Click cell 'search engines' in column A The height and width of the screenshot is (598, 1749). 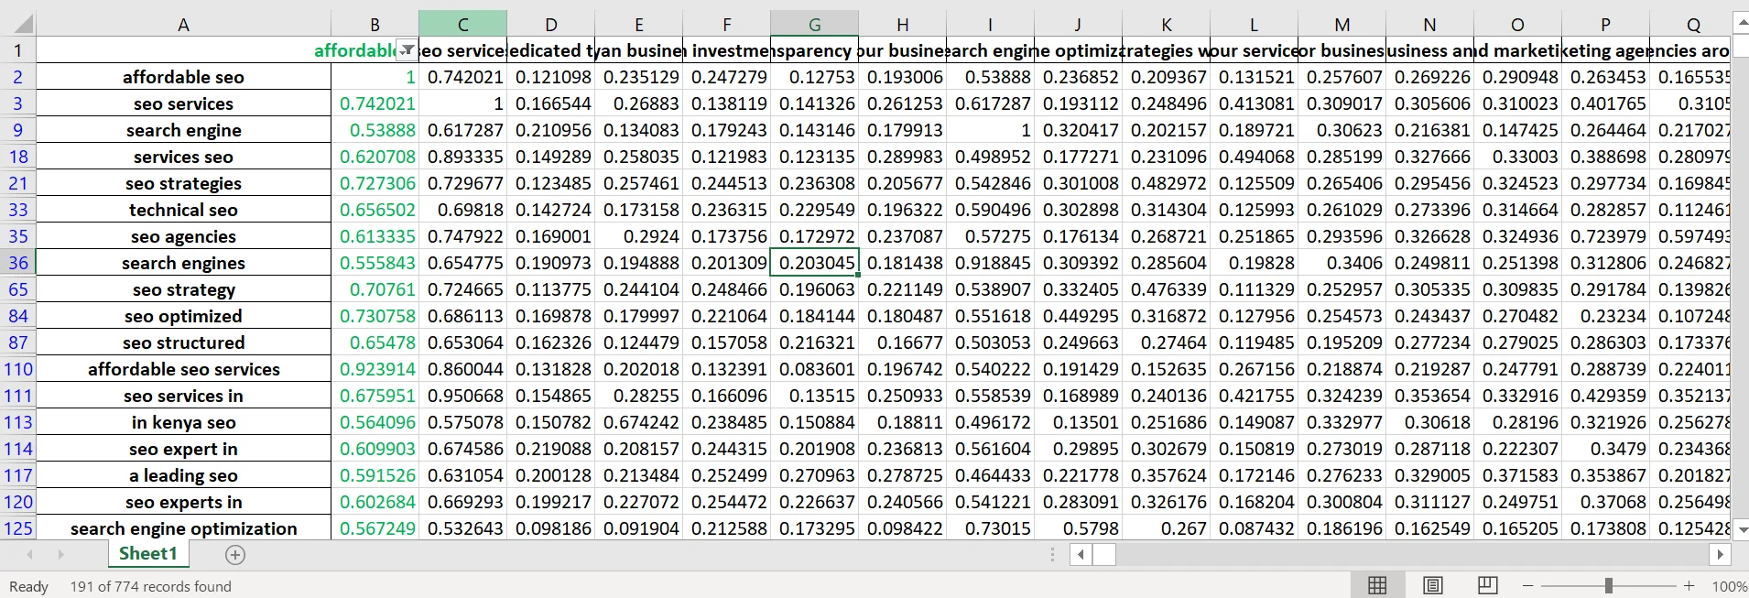click(x=183, y=263)
